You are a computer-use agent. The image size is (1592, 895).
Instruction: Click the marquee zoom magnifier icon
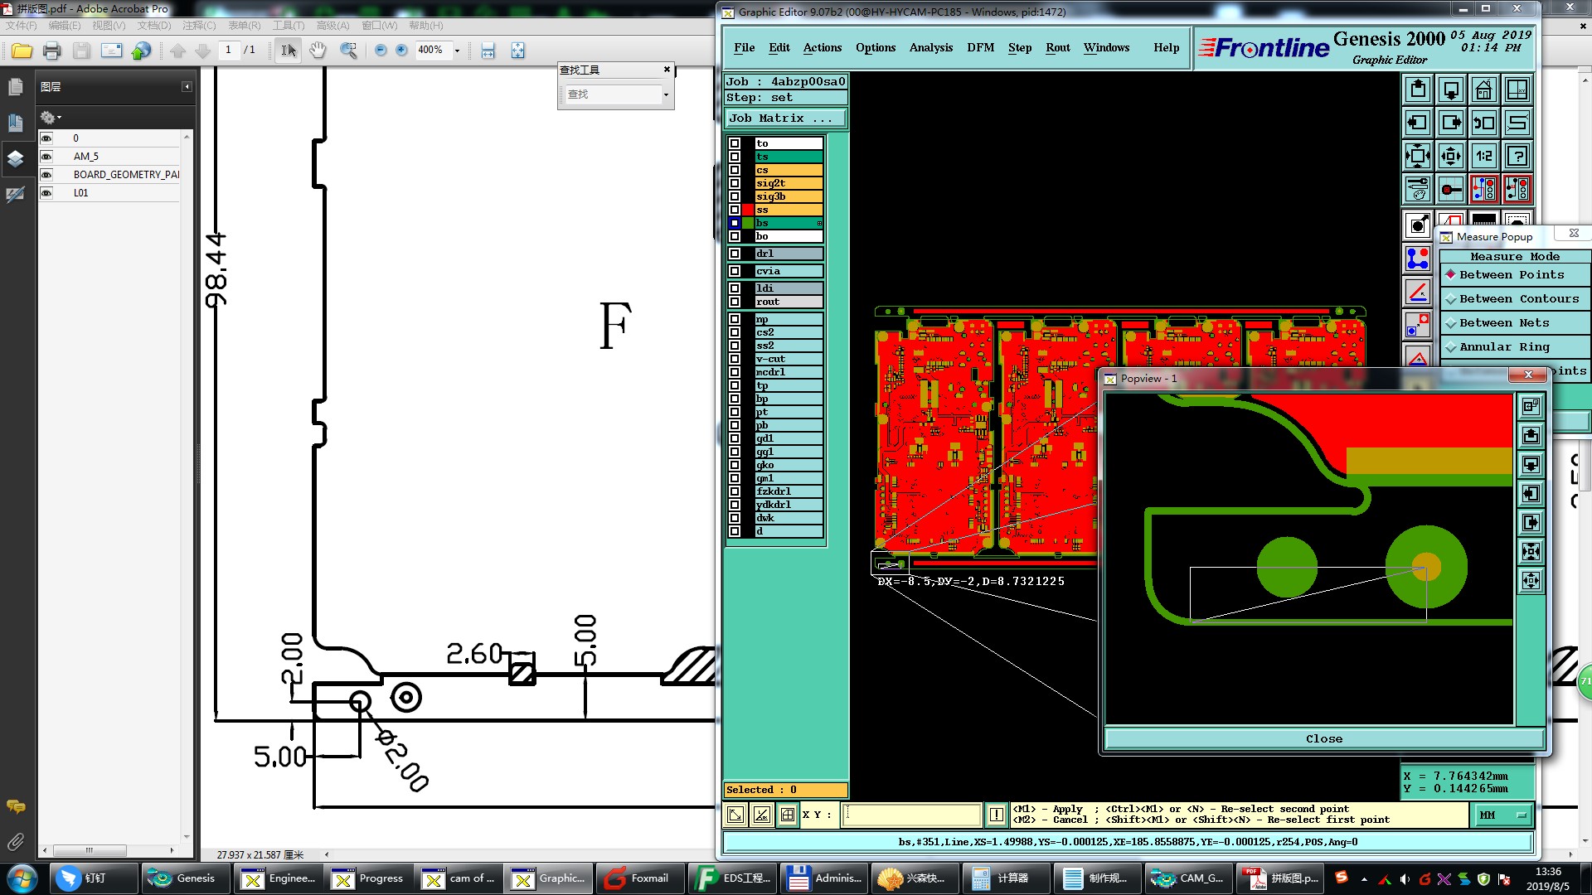click(348, 51)
